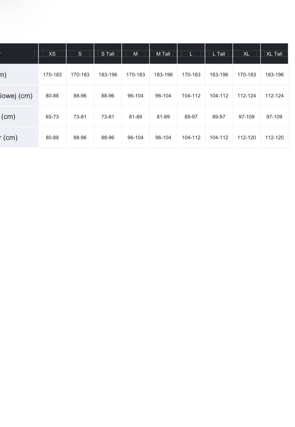Click the 183-196 cell under S Tall
The width and height of the screenshot is (295, 427).
pos(108,74)
